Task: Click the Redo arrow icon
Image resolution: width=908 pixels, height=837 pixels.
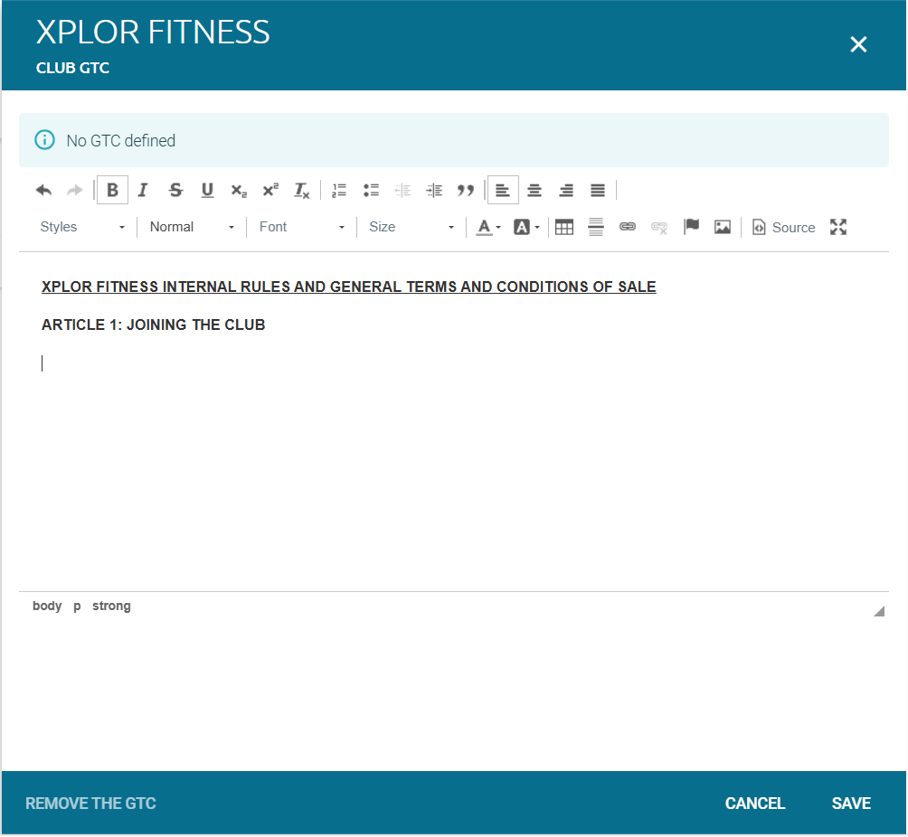Action: (75, 190)
